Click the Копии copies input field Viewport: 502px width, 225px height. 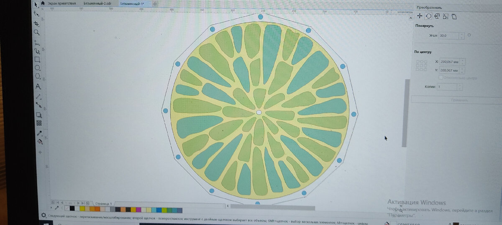(x=448, y=87)
